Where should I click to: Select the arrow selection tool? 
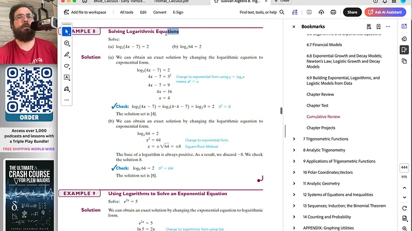(67, 32)
